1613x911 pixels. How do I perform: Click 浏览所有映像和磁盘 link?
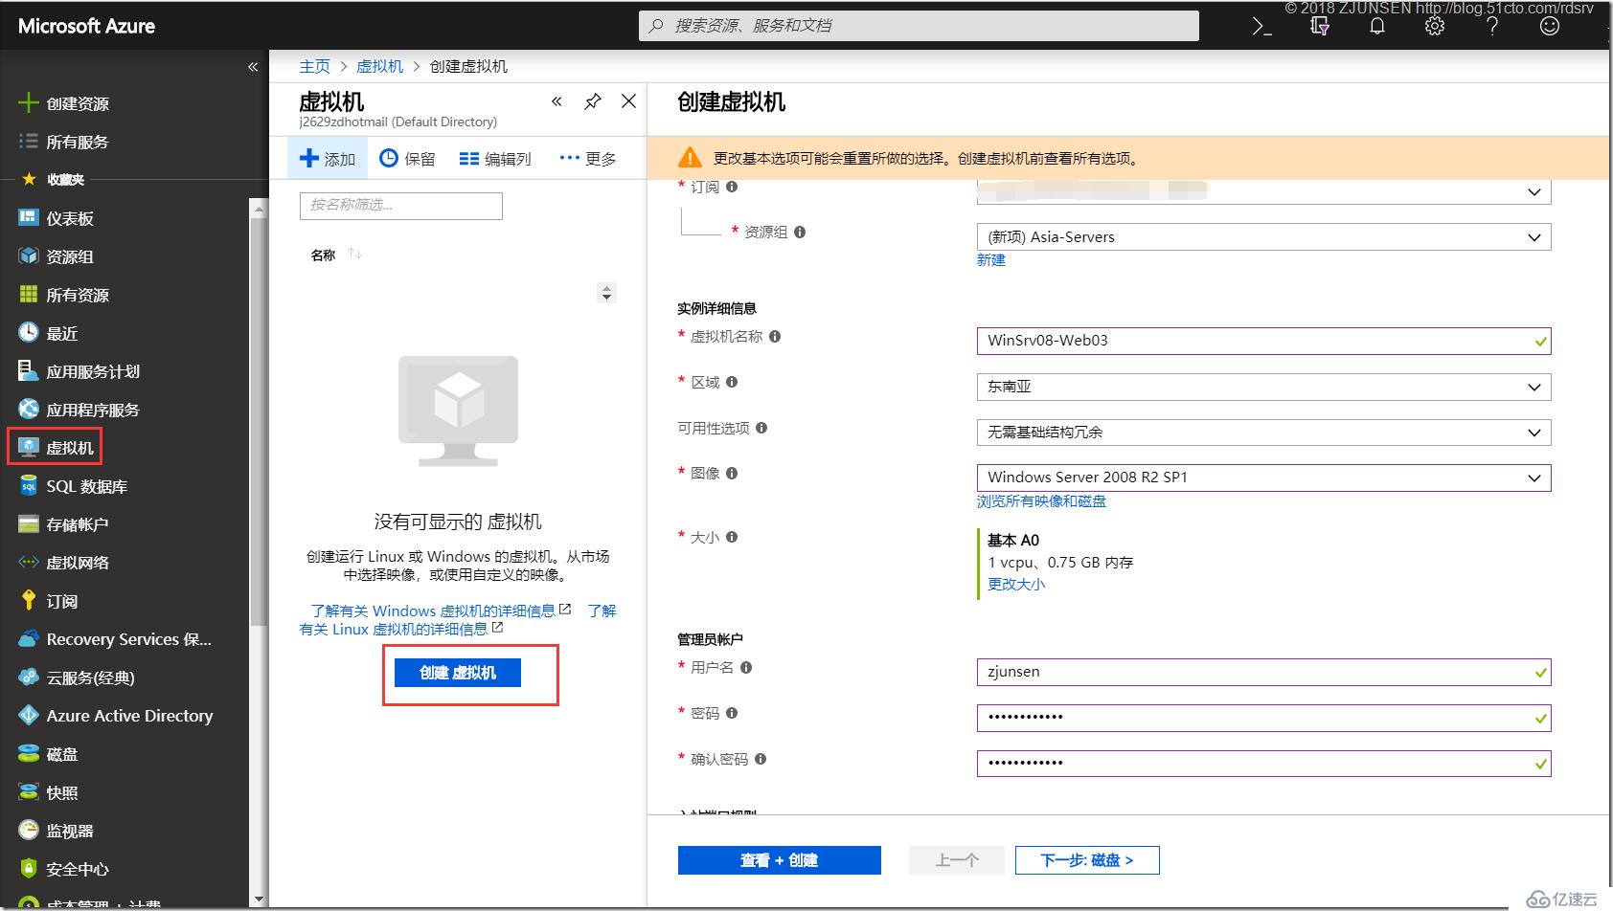[x=1041, y=501]
